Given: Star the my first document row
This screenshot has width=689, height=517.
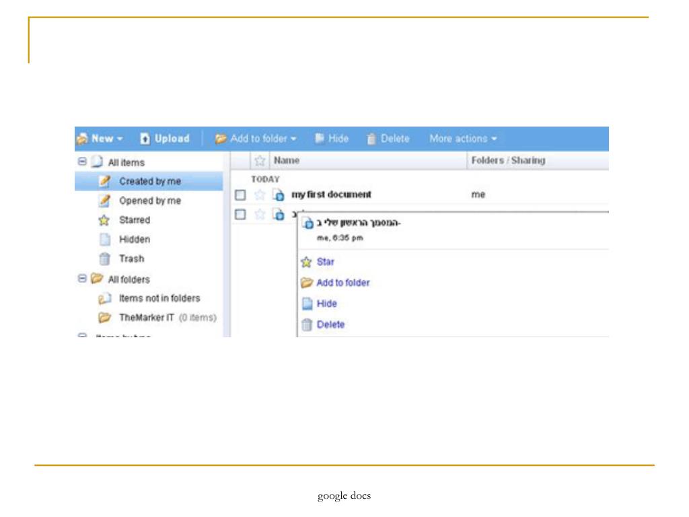Looking at the screenshot, I should coord(260,195).
